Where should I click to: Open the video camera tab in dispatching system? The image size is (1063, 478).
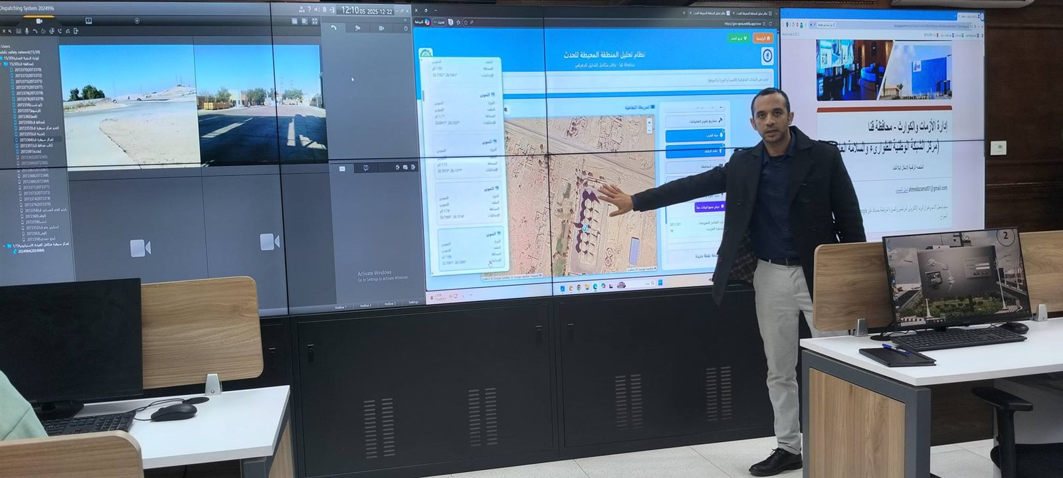point(39,21)
